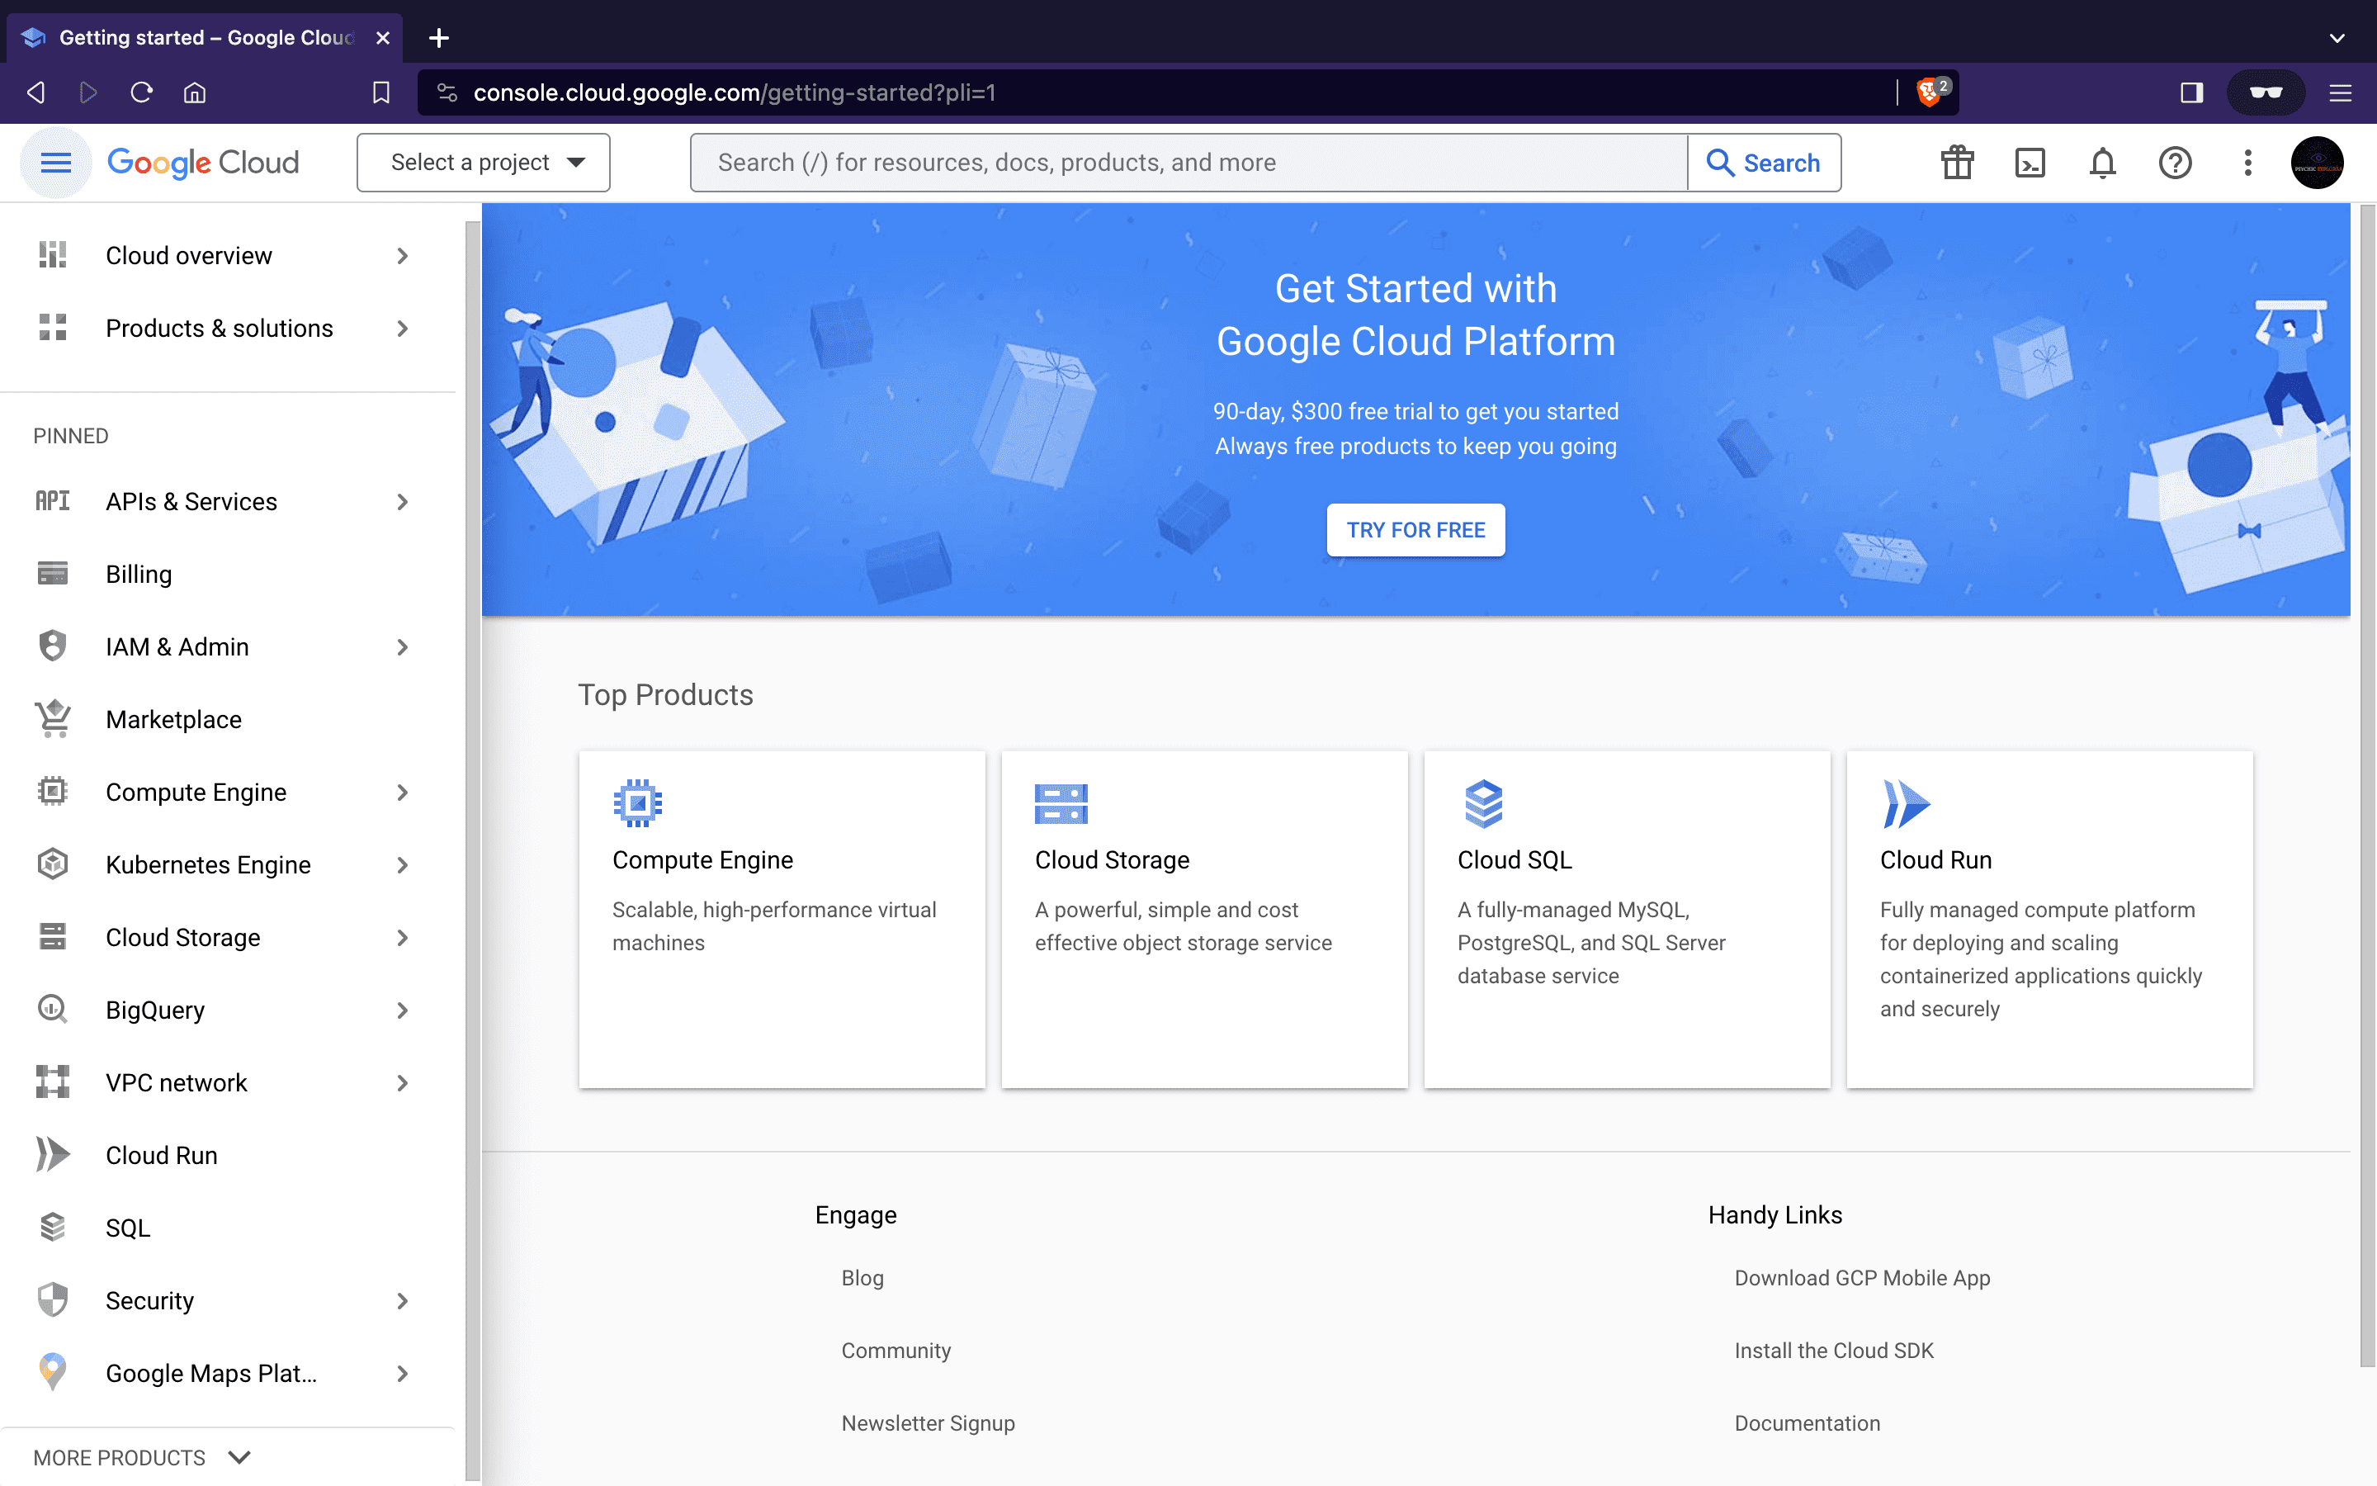Image resolution: width=2377 pixels, height=1486 pixels.
Task: Click the Cloud Run card icon
Action: tap(1906, 803)
